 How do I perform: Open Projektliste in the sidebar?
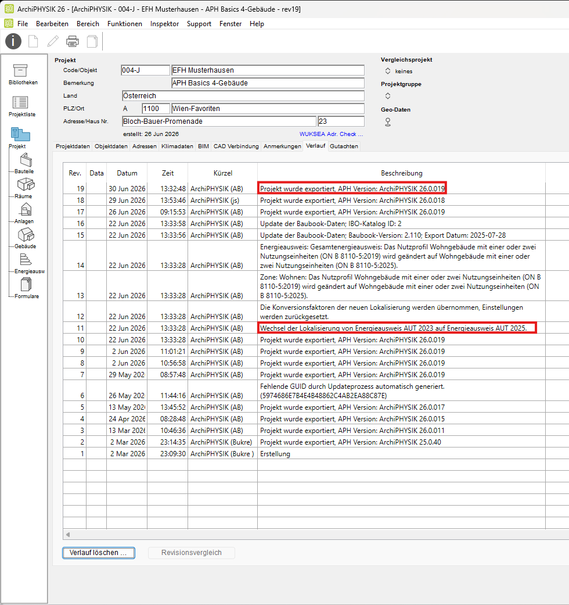click(20, 103)
